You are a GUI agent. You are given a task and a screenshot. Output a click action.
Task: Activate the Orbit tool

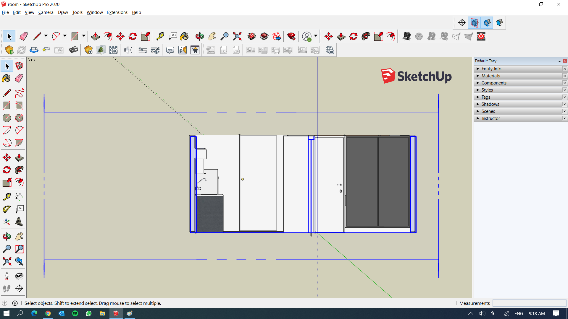pos(200,36)
